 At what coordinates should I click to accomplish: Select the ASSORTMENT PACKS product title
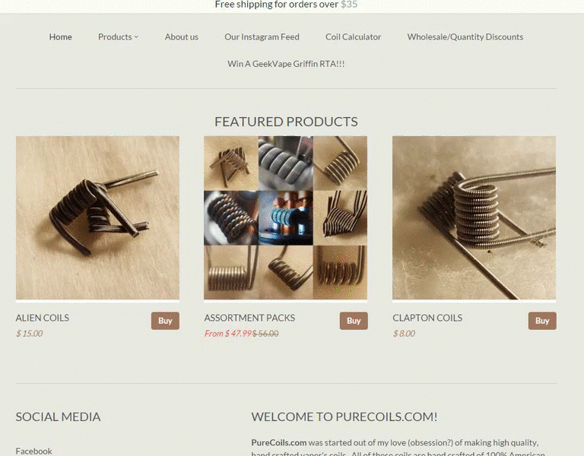249,318
